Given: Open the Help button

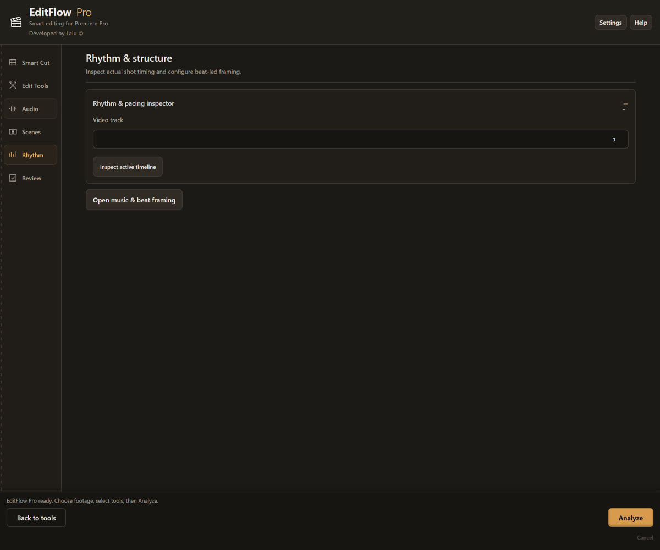Looking at the screenshot, I should coord(641,23).
